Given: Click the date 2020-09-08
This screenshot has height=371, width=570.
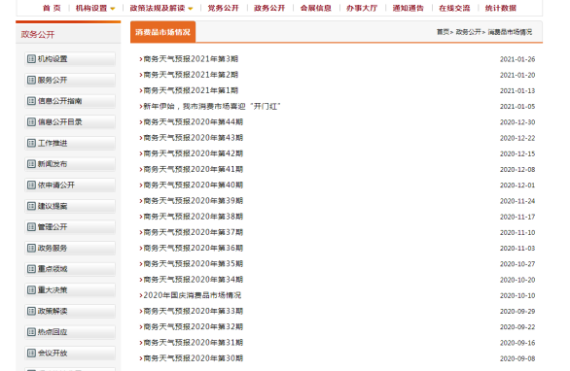Looking at the screenshot, I should [517, 358].
